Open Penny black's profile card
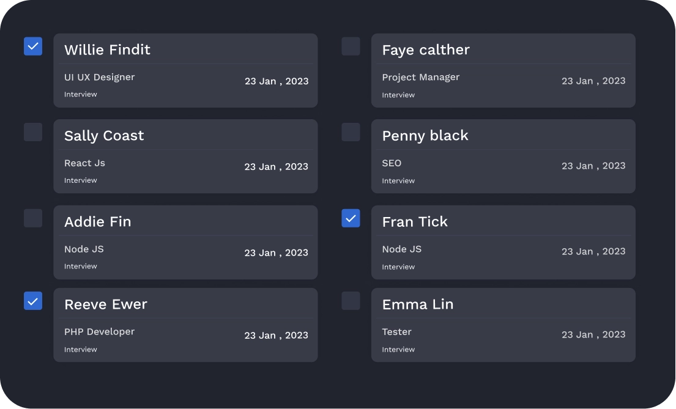Viewport: 676px width, 409px height. (x=503, y=156)
